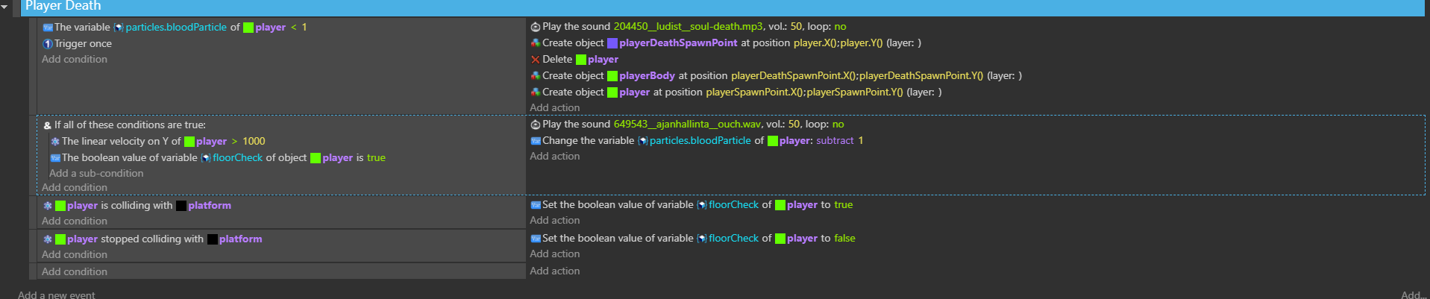1430x299 pixels.
Task: Click the particles.bloodParticle variable condition icon
Action: pyautogui.click(x=48, y=28)
